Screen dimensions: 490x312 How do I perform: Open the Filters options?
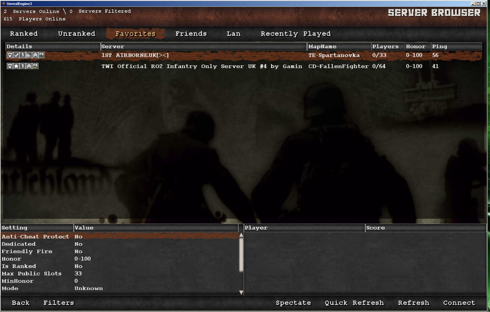coord(58,303)
